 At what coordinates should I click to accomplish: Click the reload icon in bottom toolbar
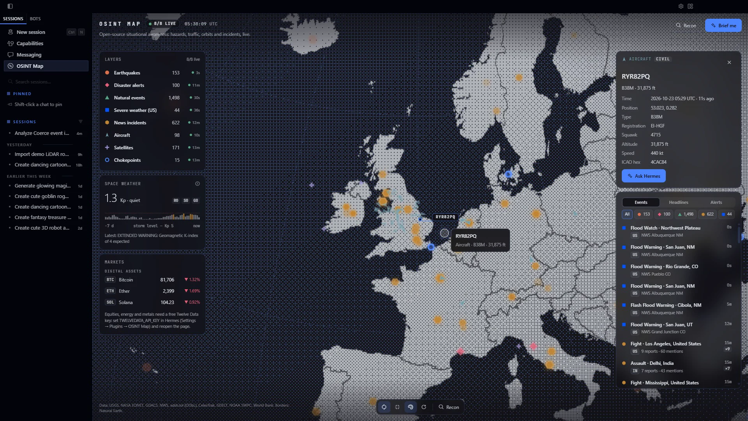(x=424, y=407)
